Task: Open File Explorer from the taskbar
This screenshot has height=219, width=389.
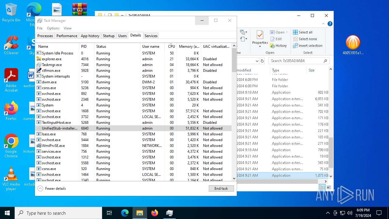Action: pyautogui.click(x=139, y=213)
